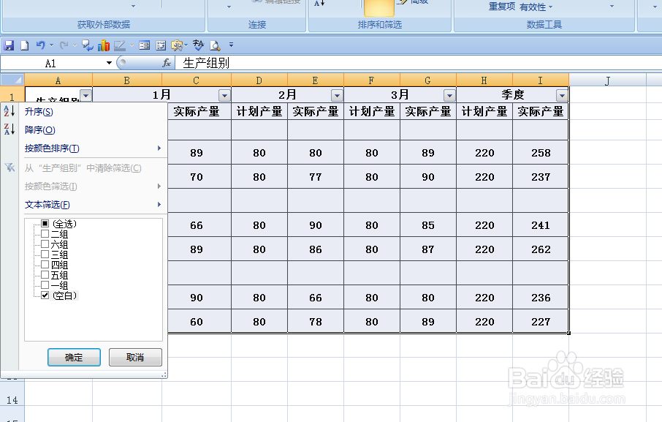Cancel the filter with 取消
The image size is (662, 422).
point(135,358)
